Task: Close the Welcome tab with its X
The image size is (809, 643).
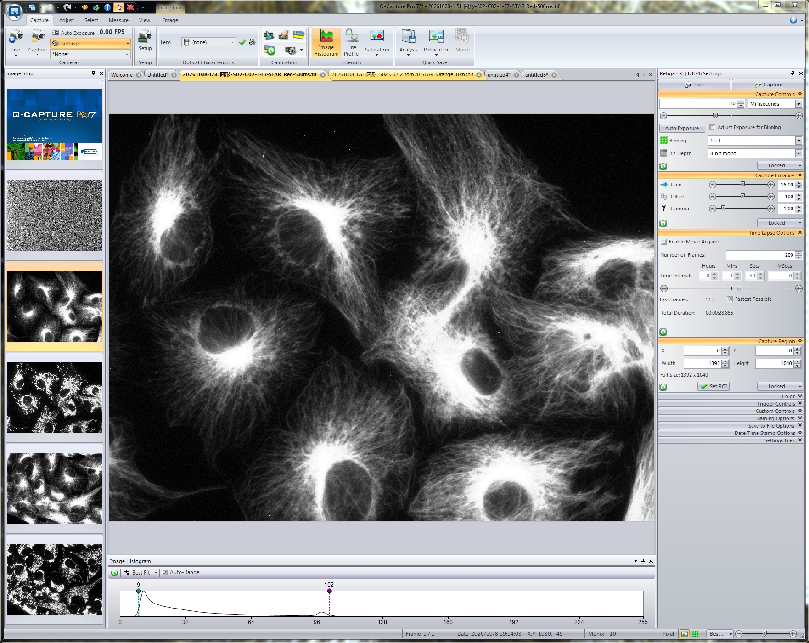Action: pos(139,75)
